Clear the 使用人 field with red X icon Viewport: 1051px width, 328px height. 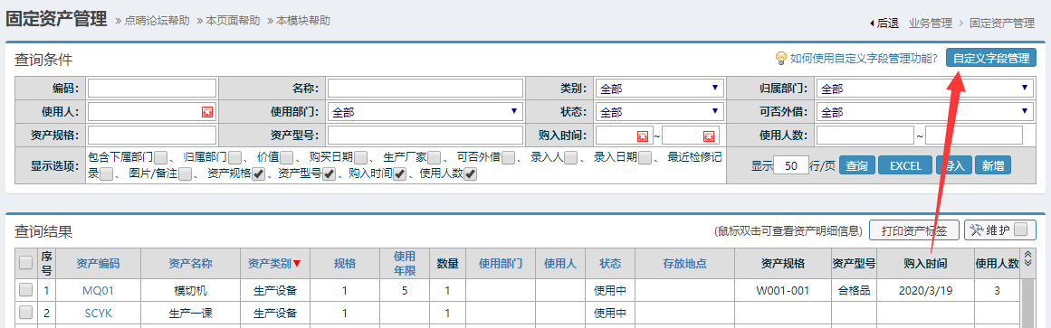click(208, 112)
